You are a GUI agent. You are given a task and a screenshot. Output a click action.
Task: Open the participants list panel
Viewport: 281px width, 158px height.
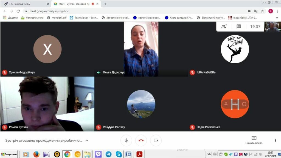tap(224, 27)
